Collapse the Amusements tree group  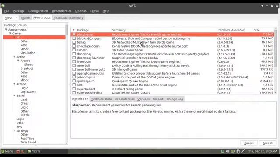click(x=6, y=30)
